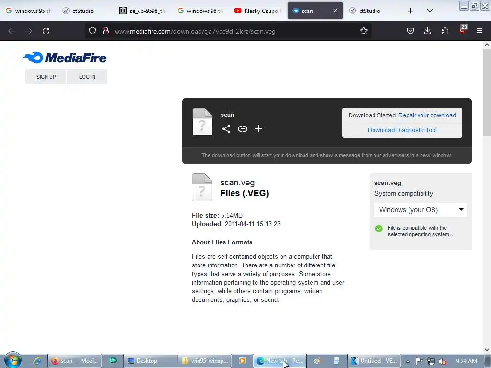Click the SIGN UP button
The image size is (491, 368).
click(x=46, y=77)
